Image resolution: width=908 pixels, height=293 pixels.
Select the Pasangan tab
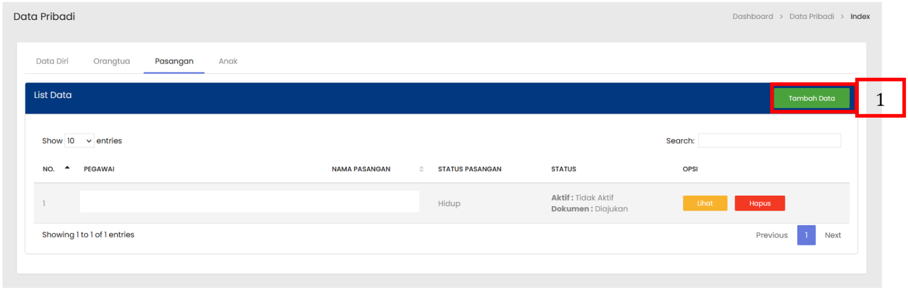[174, 62]
